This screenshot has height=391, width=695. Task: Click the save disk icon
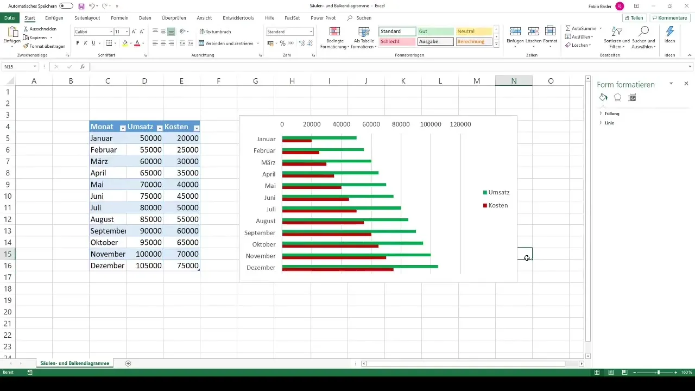[81, 6]
